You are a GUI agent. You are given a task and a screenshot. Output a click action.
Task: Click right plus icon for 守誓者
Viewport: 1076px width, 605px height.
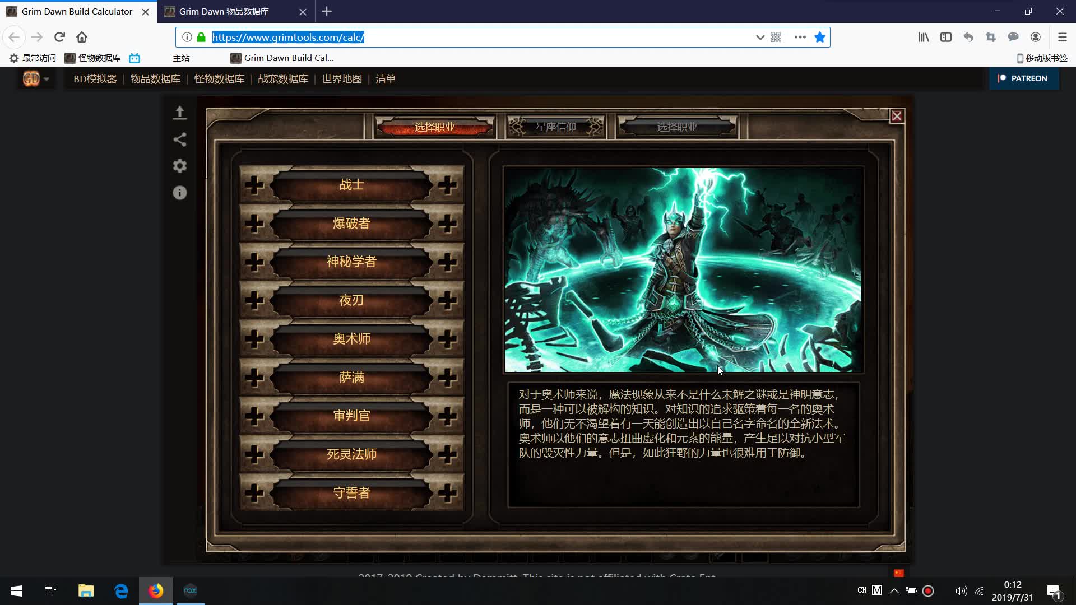coord(447,493)
